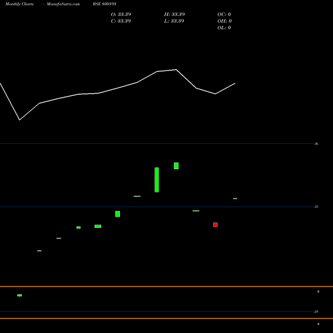Click the 4 label below orange line
The width and height of the screenshot is (333, 333).
(318, 324)
